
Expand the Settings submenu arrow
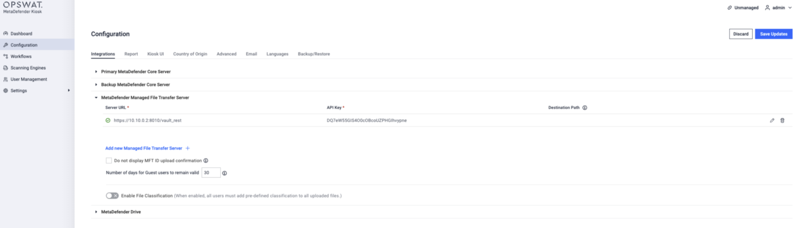point(69,90)
